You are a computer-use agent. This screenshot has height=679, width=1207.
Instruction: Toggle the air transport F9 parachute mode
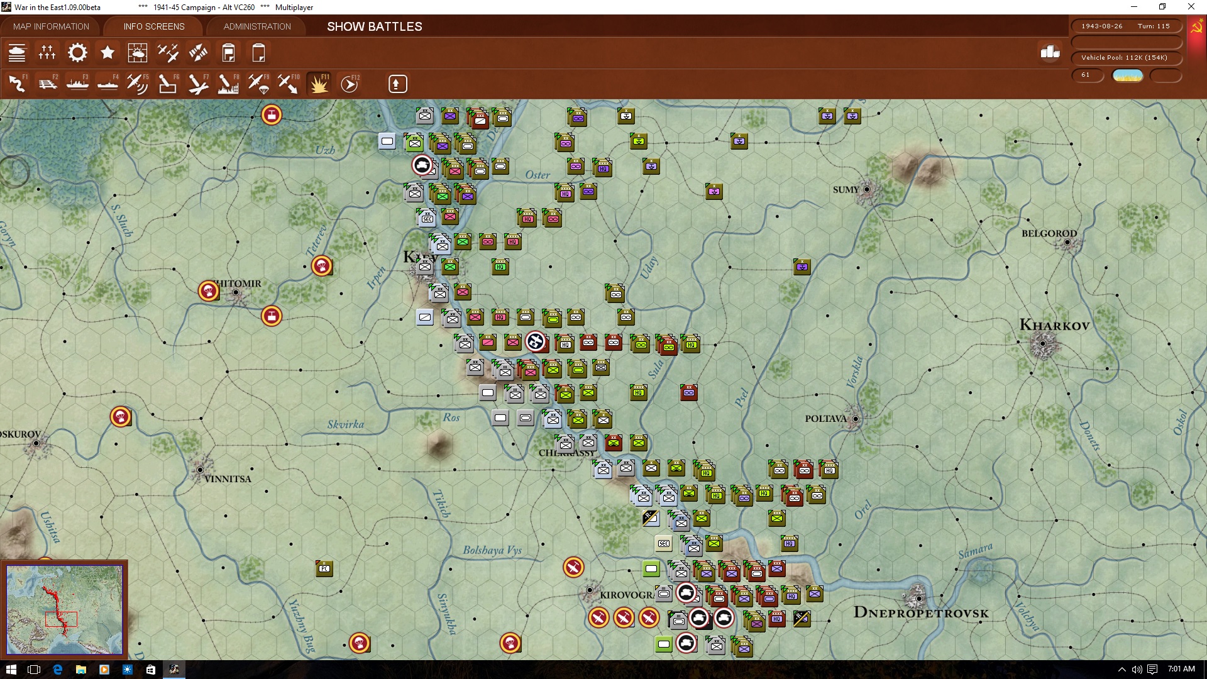(258, 84)
